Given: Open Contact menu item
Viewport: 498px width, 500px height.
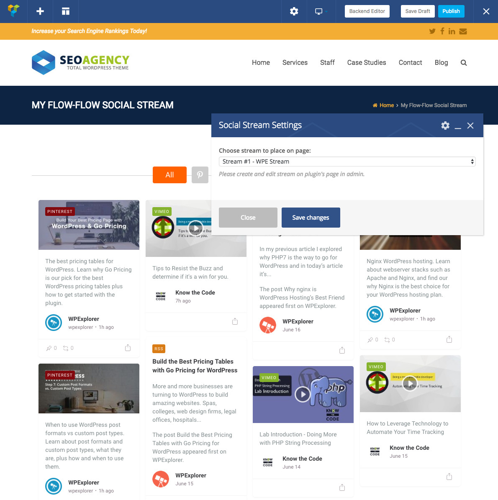Looking at the screenshot, I should (x=410, y=62).
